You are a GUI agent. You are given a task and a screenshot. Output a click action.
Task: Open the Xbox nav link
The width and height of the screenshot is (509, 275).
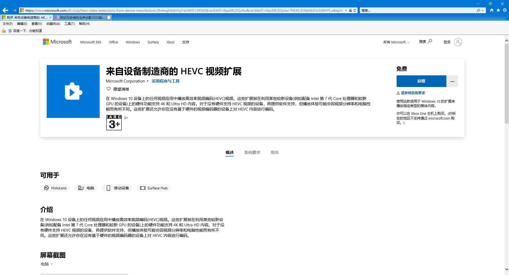(170, 42)
